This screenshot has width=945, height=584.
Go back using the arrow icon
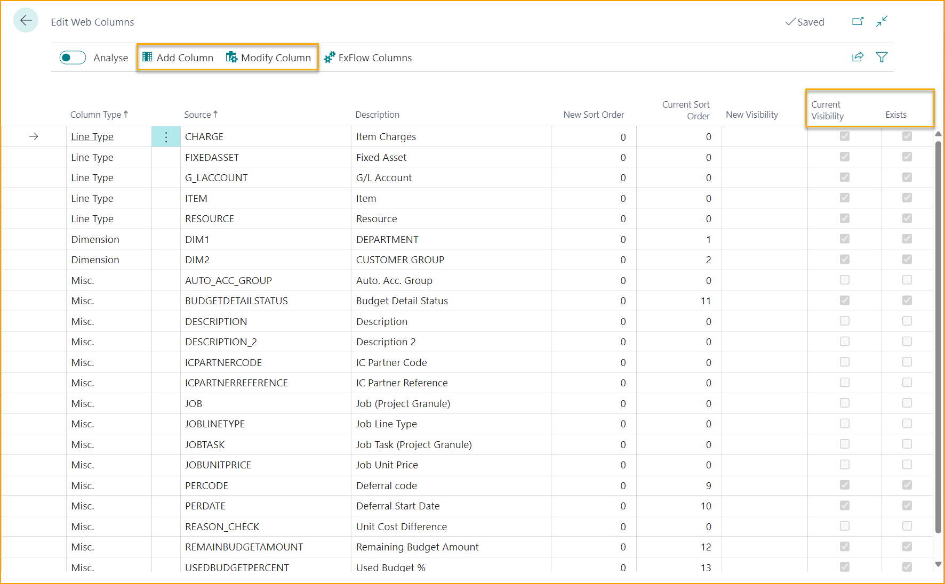point(26,21)
